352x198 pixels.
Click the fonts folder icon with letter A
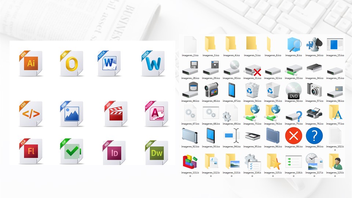(x=335, y=113)
